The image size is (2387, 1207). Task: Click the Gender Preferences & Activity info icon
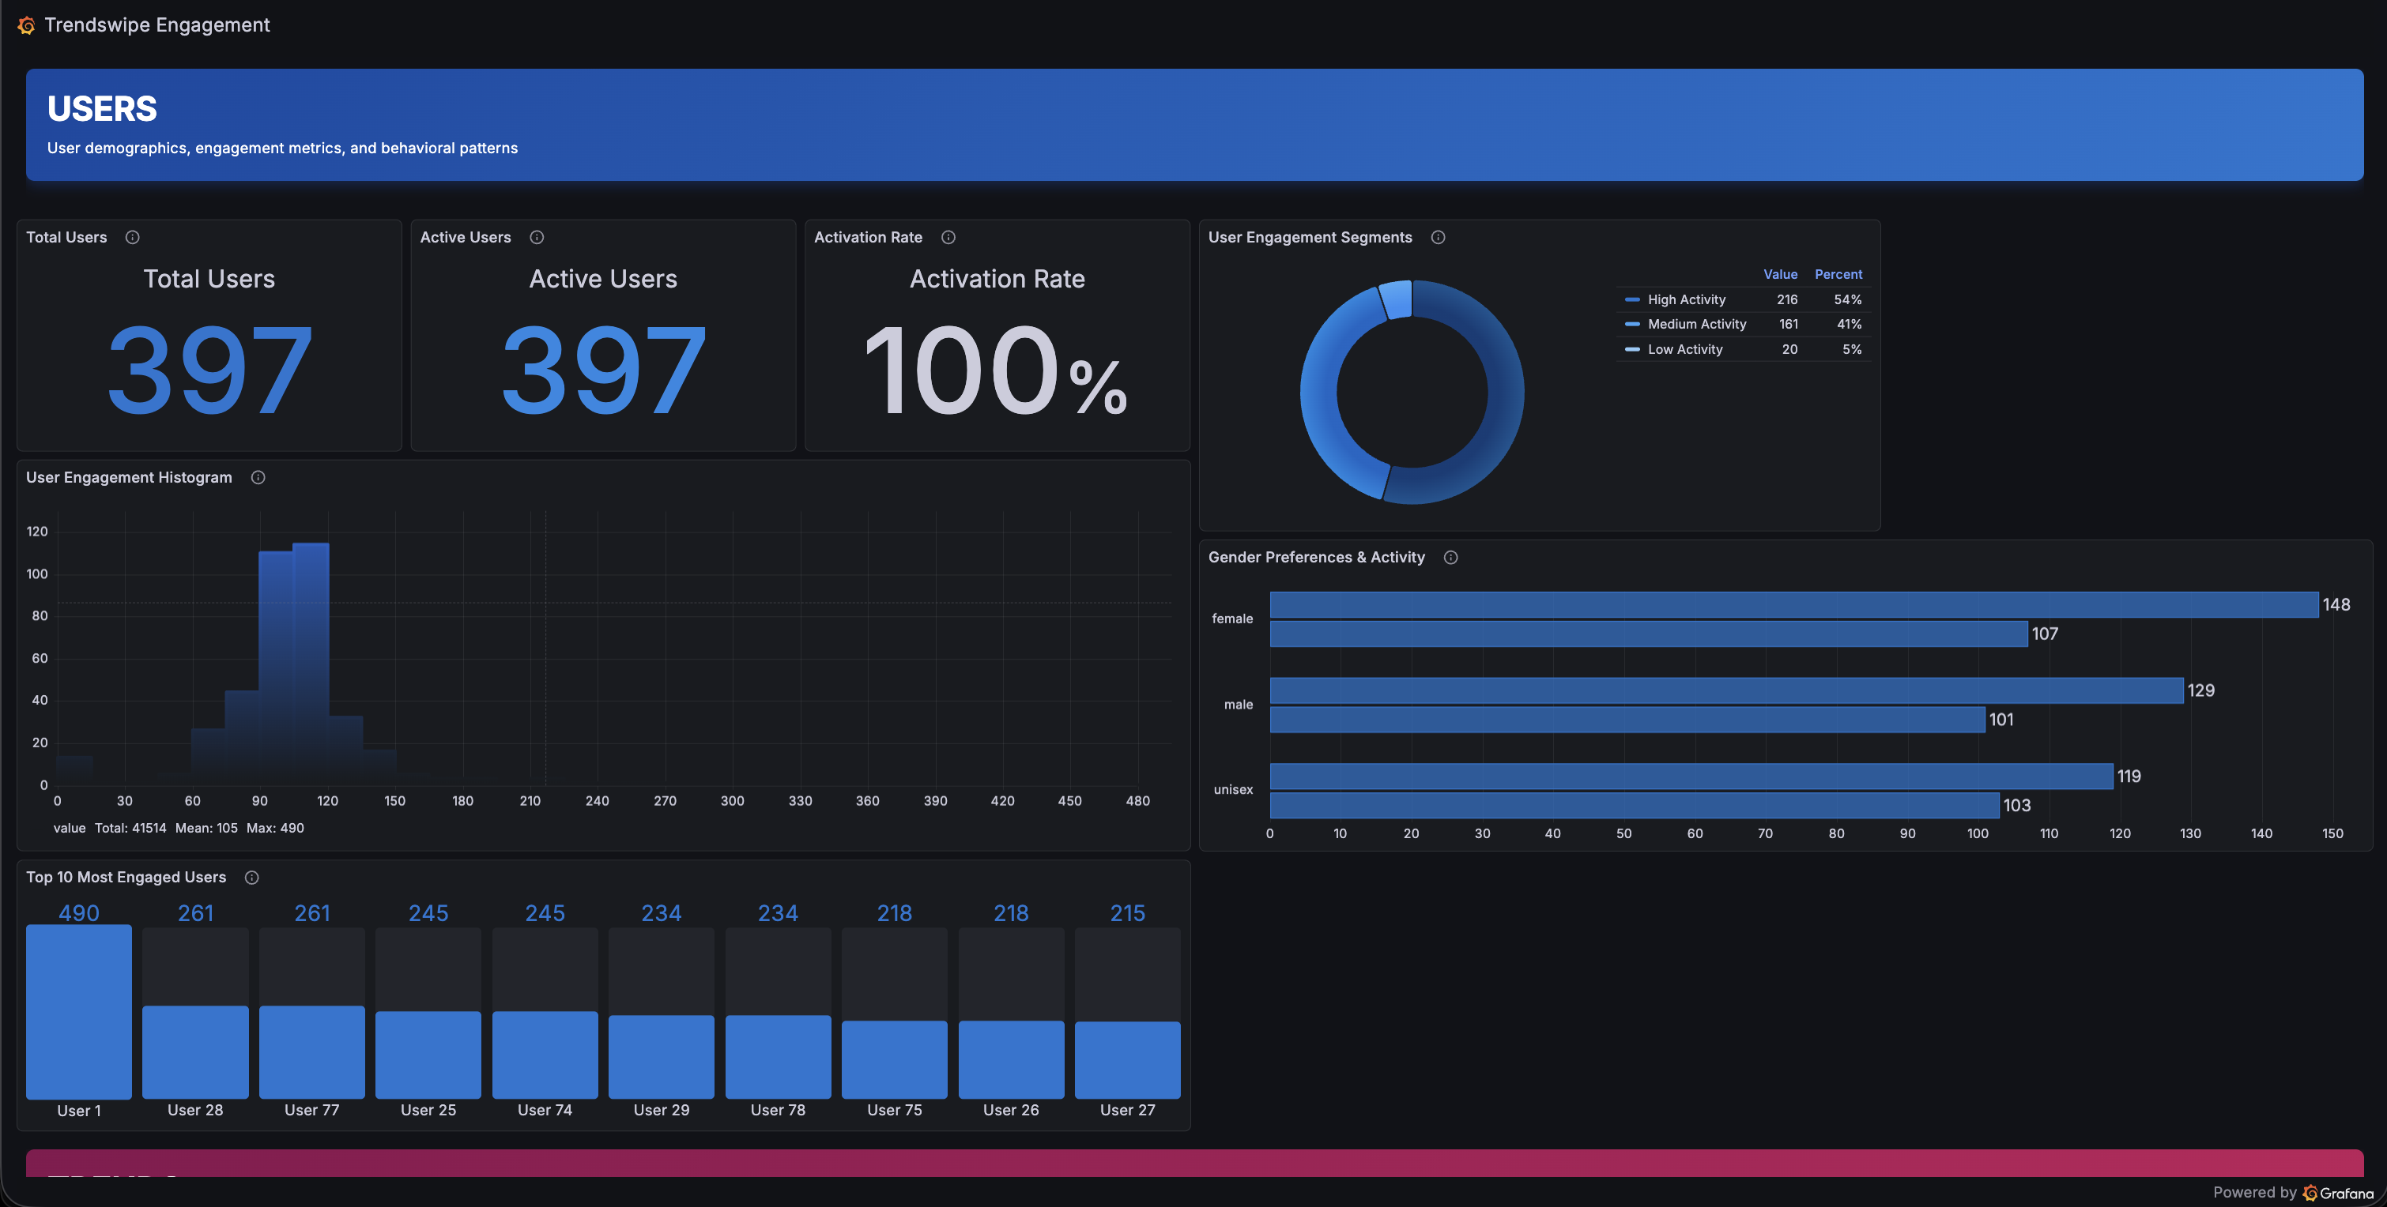click(x=1451, y=557)
